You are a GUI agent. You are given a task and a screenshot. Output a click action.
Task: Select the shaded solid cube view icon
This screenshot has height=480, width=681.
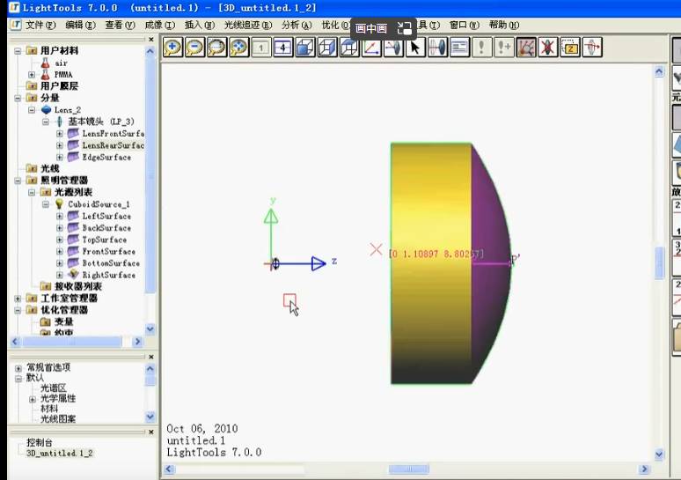click(305, 48)
